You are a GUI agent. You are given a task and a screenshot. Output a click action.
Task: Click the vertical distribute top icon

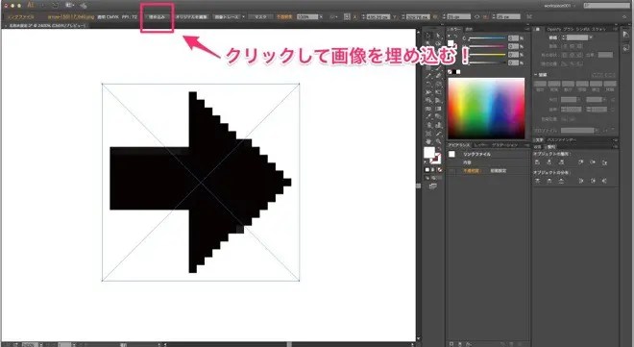pyautogui.click(x=537, y=181)
